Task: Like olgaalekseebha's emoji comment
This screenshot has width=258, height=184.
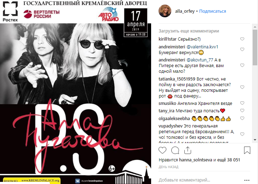Action: [242, 118]
